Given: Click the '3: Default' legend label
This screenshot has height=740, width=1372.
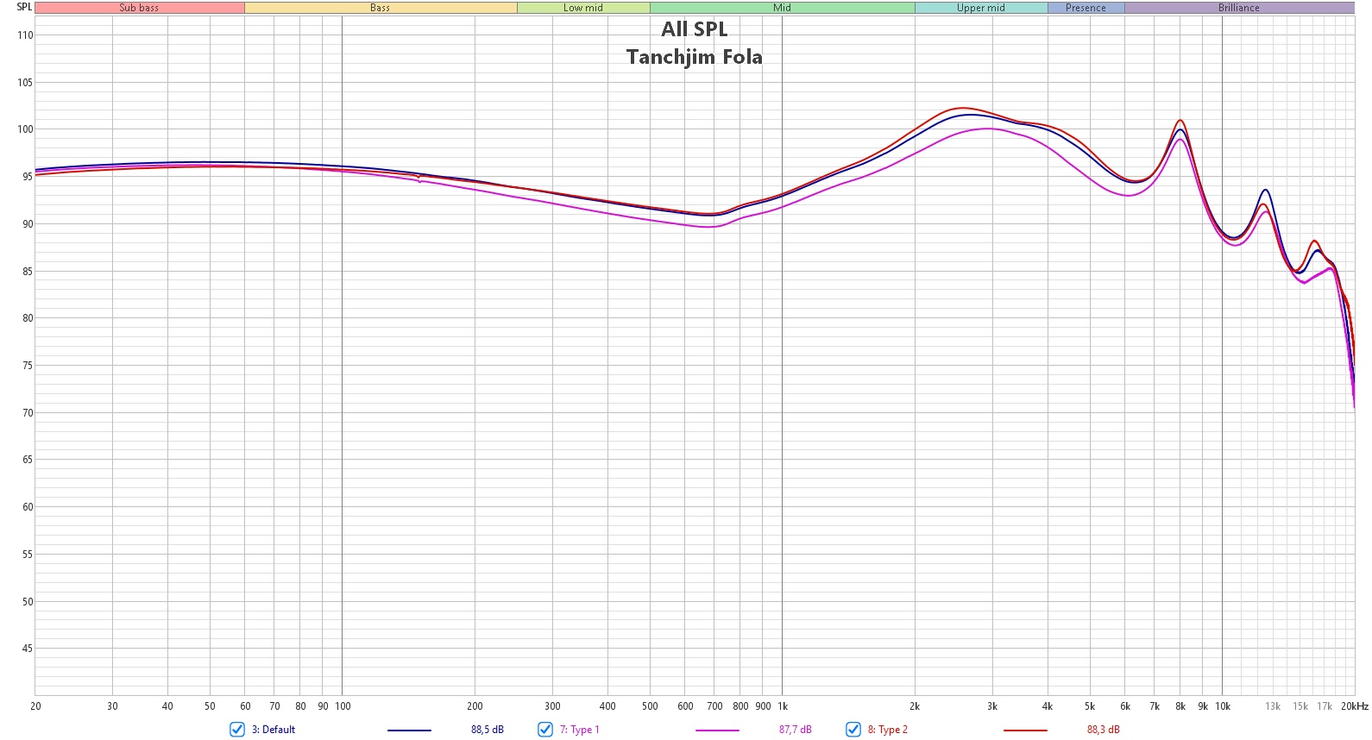Looking at the screenshot, I should (274, 730).
